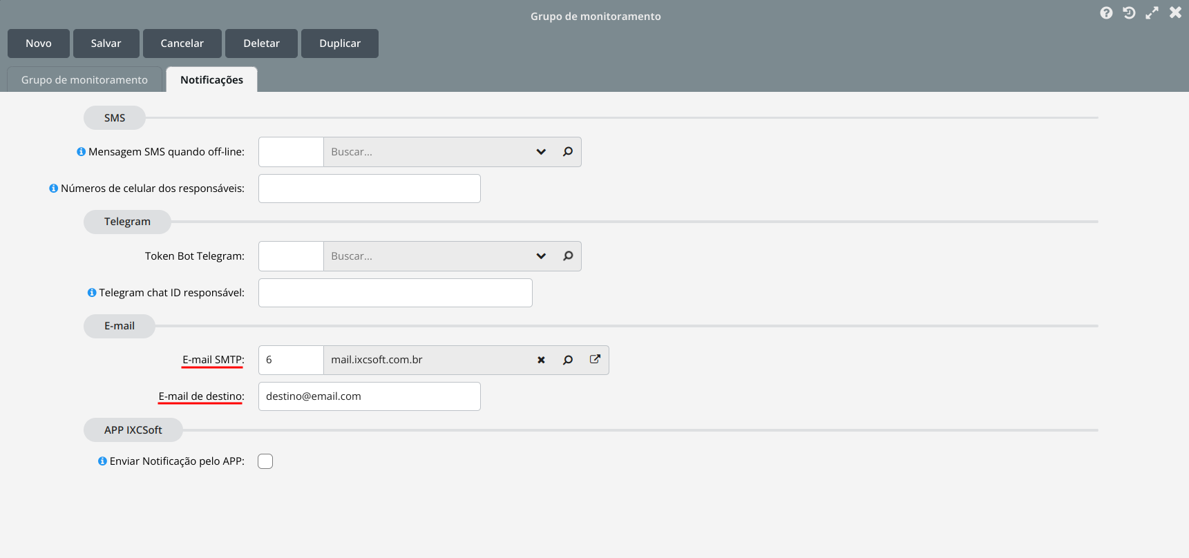Click the E-mail section header
The width and height of the screenshot is (1189, 558).
pyautogui.click(x=120, y=326)
